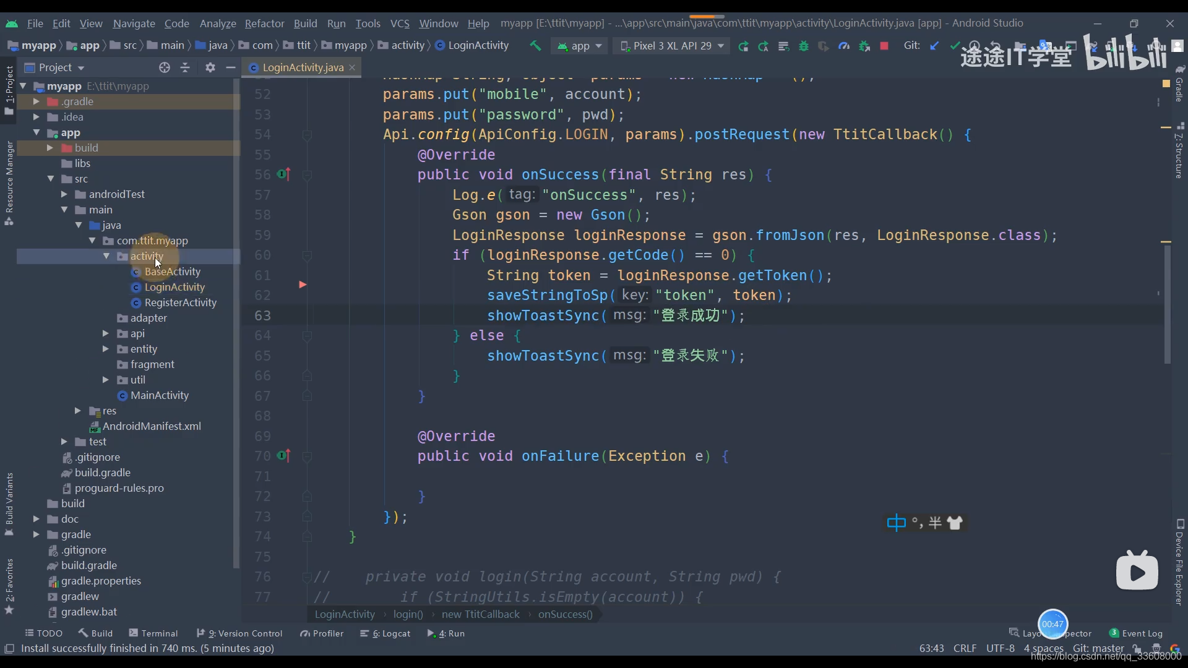Open the Refactor menu
Image resolution: width=1188 pixels, height=668 pixels.
[x=264, y=24]
